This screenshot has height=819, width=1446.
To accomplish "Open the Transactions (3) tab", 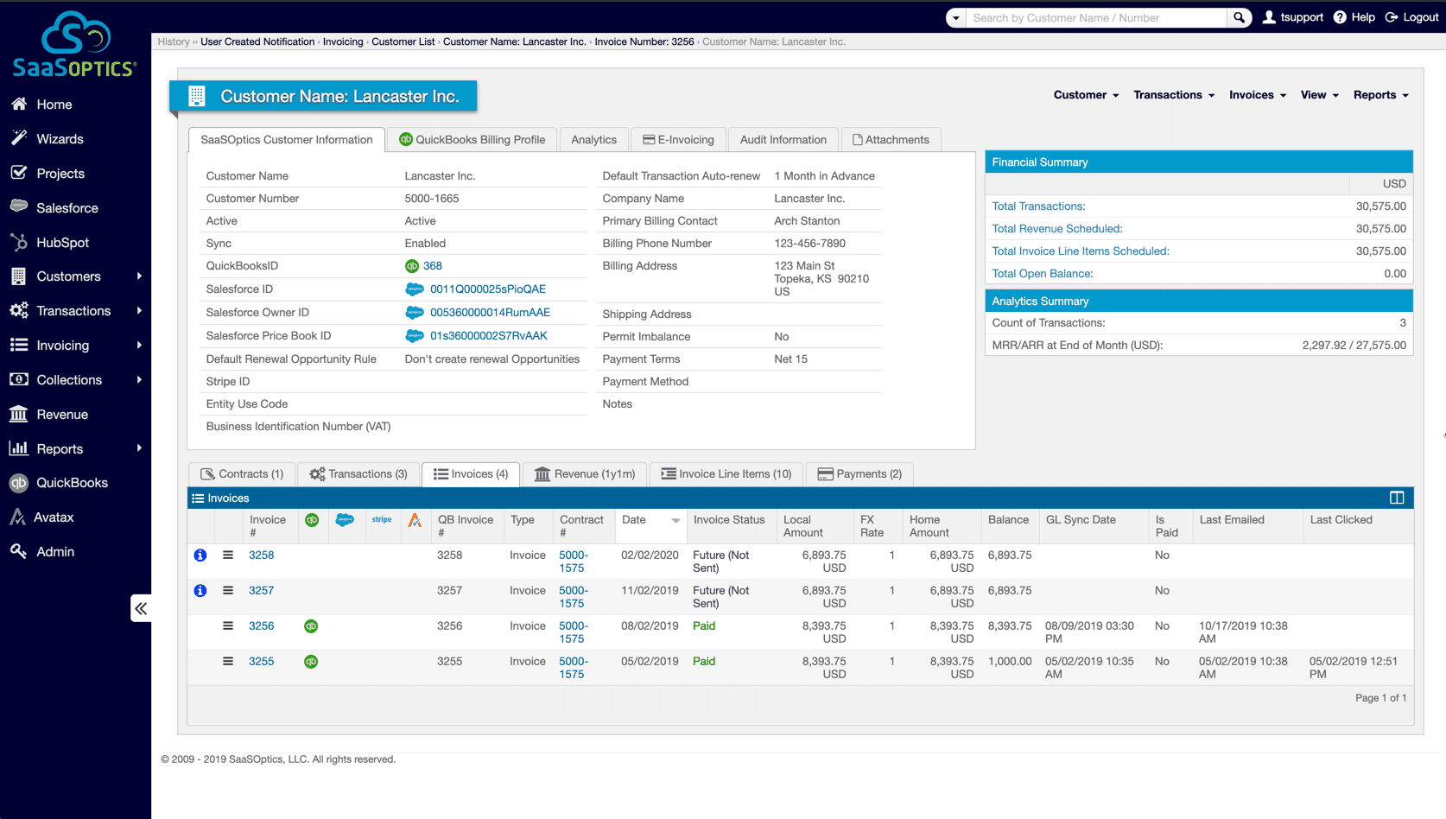I will (358, 474).
